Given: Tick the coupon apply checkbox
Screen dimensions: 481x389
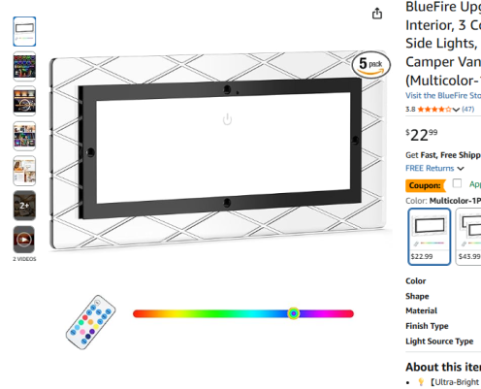Looking at the screenshot, I should (457, 183).
